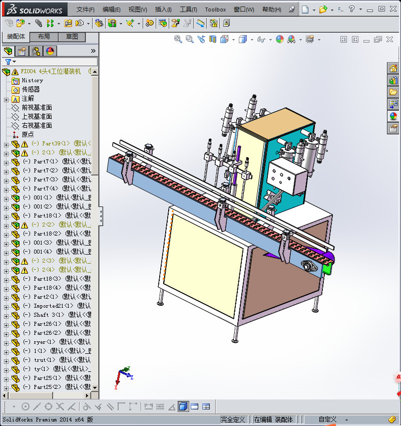Pin the menu bar with pushpin
The image size is (401, 426).
(292, 10)
